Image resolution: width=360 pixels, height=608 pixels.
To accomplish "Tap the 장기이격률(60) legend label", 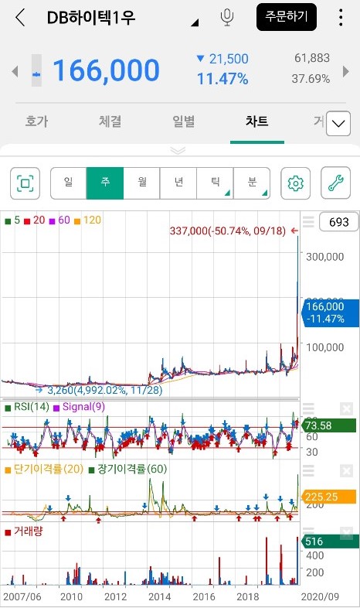I will (x=127, y=470).
